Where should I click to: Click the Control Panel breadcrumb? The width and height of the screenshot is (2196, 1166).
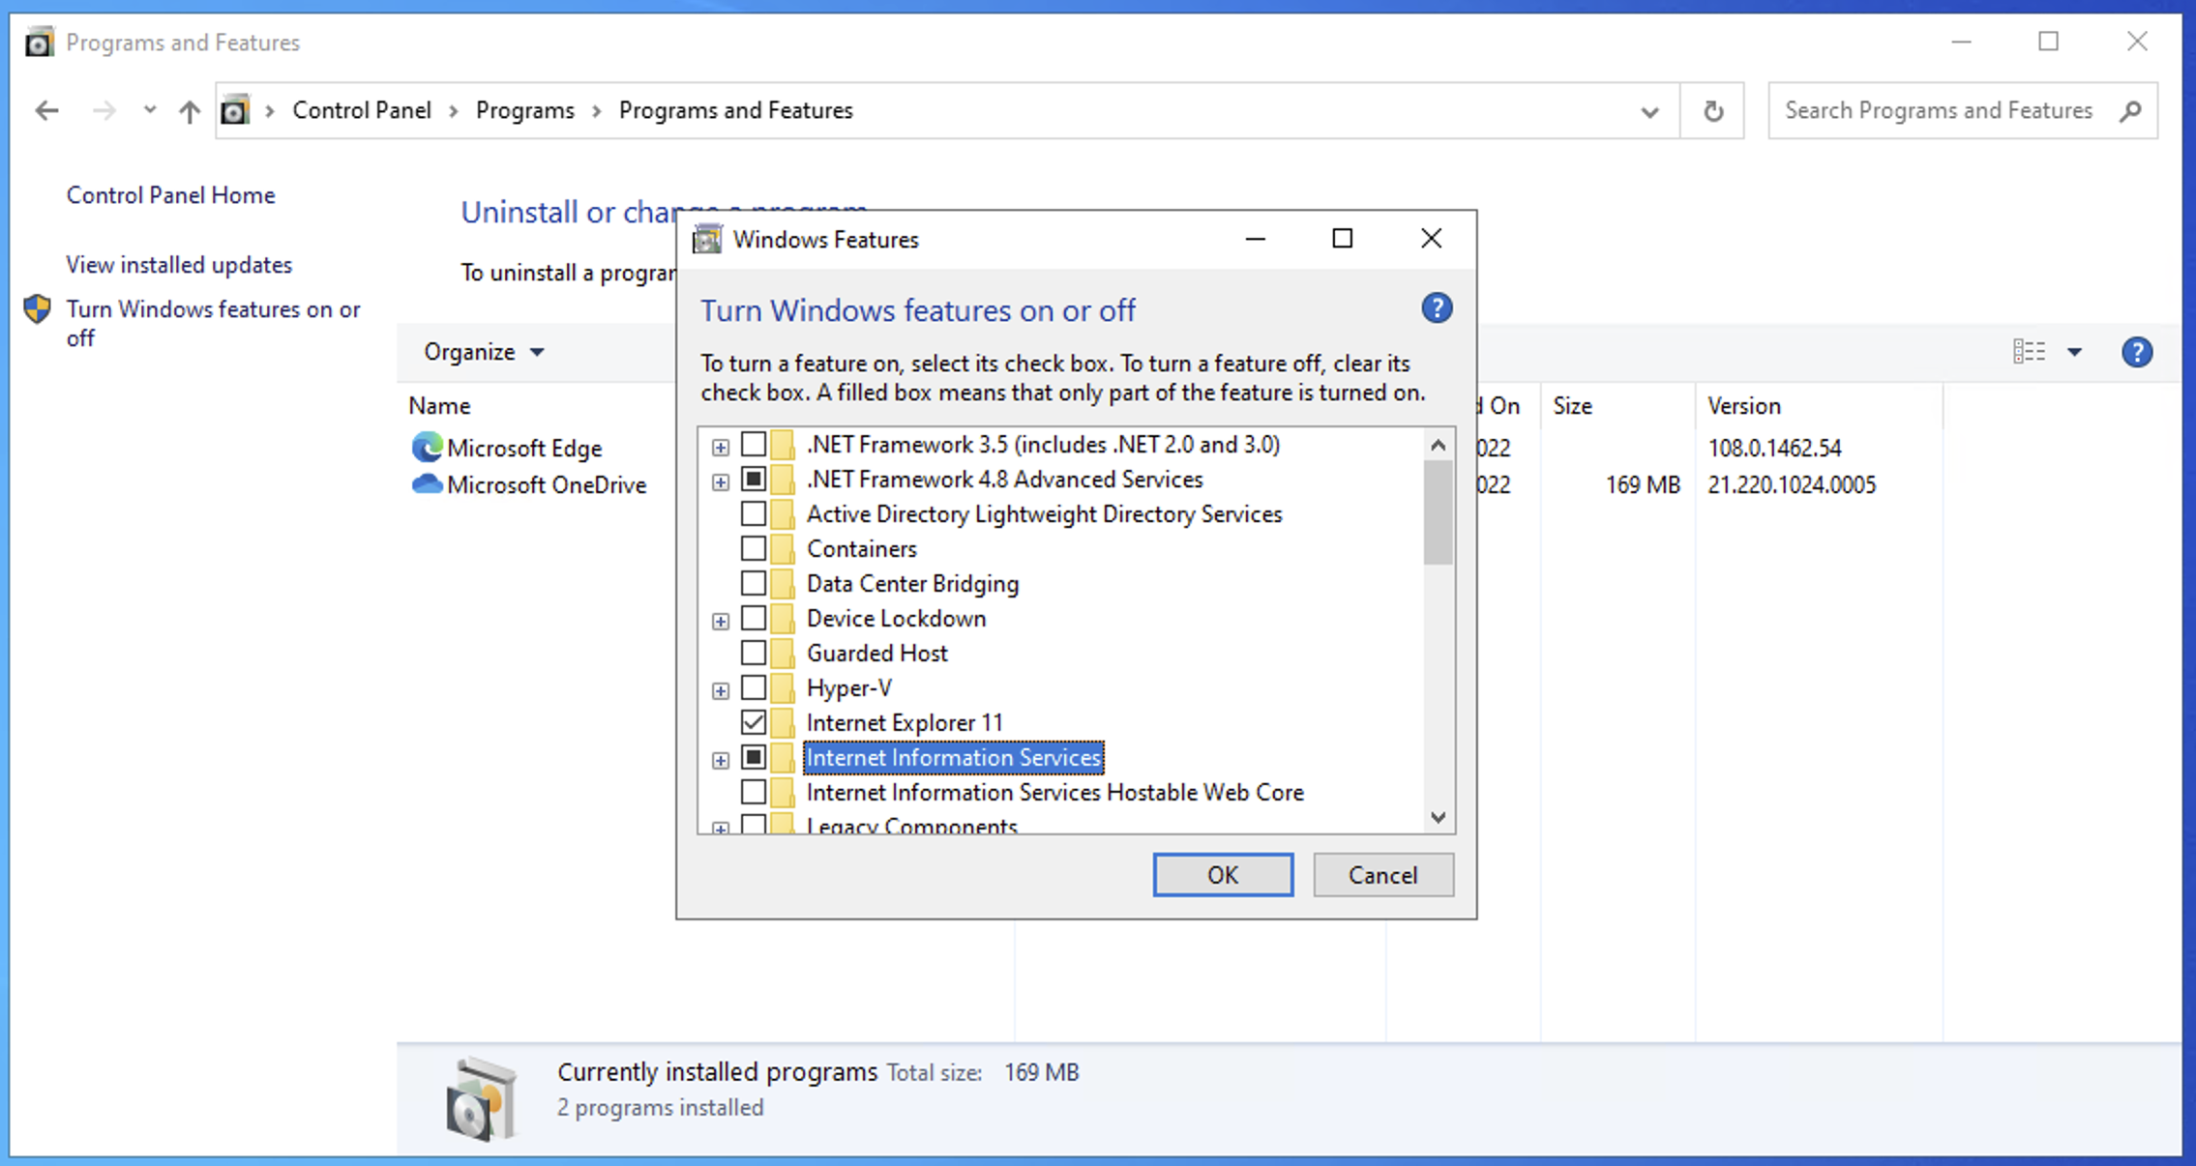point(361,111)
